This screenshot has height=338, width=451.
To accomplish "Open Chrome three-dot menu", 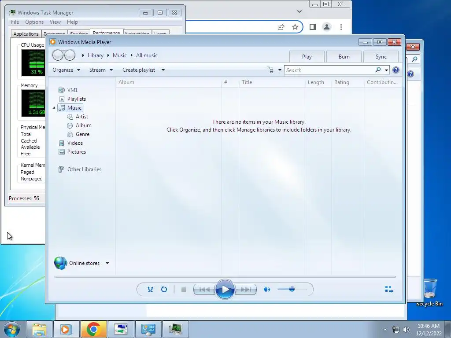I will (x=341, y=27).
